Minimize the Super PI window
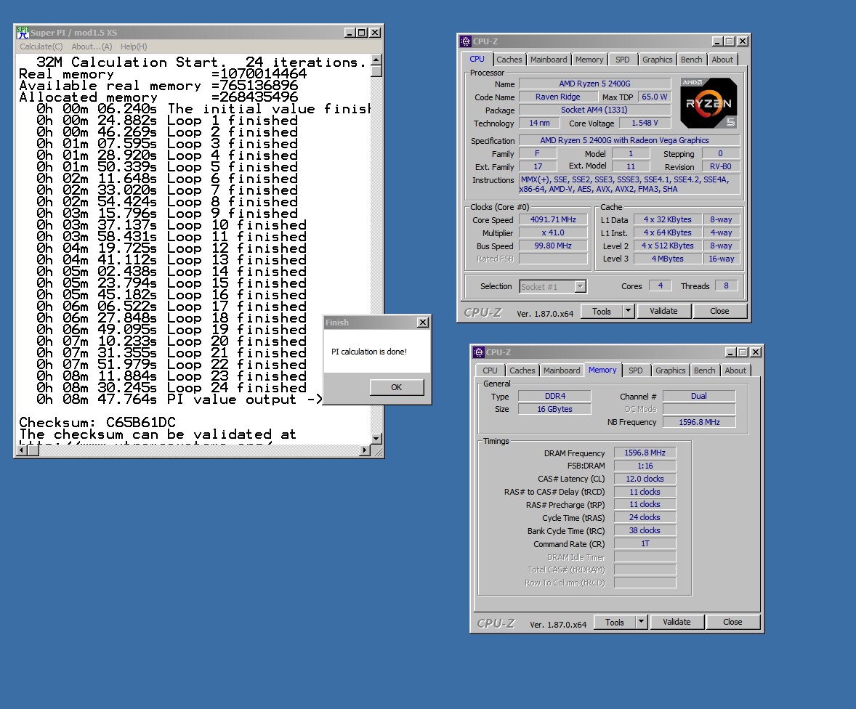Screen dimensions: 856x709 tap(350, 33)
